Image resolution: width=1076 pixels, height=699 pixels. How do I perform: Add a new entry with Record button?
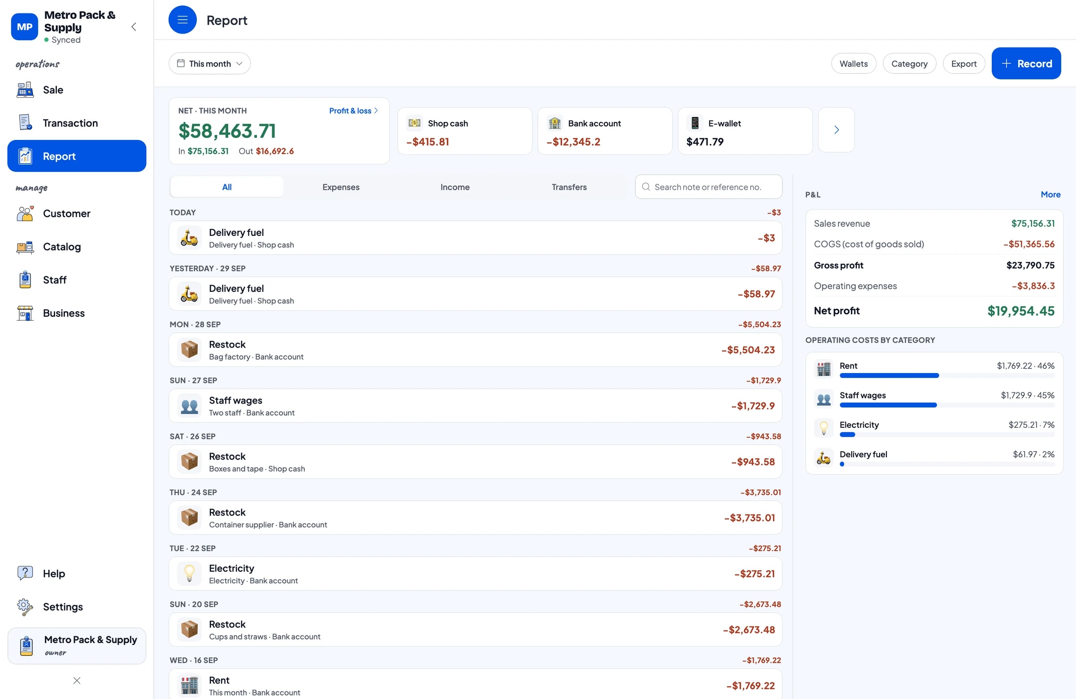[1026, 63]
